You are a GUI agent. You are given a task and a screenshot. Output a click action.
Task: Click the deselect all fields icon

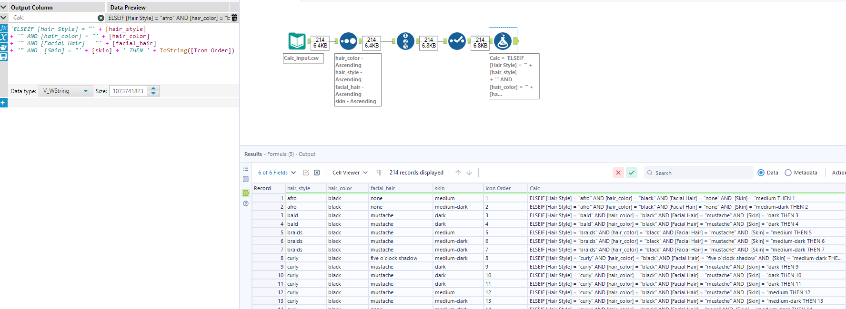pyautogui.click(x=317, y=173)
